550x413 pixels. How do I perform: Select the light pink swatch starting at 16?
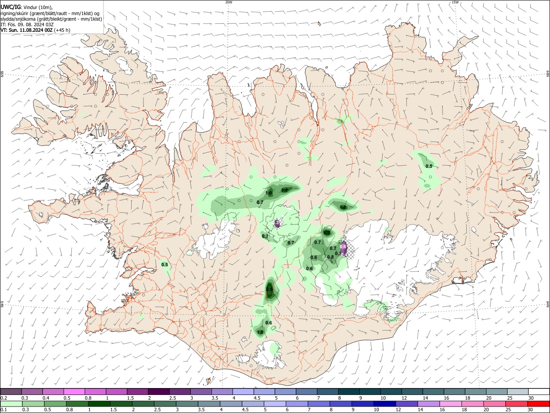(450, 404)
